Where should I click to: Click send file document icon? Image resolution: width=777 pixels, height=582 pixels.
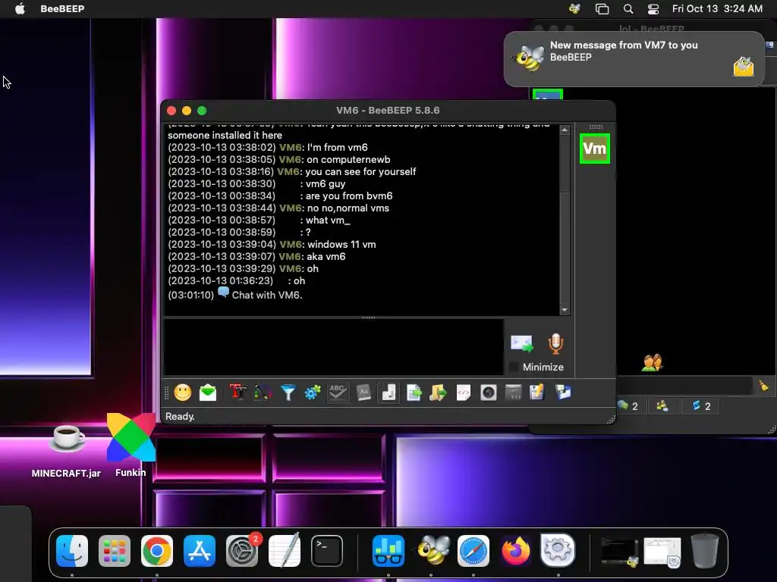coord(414,393)
